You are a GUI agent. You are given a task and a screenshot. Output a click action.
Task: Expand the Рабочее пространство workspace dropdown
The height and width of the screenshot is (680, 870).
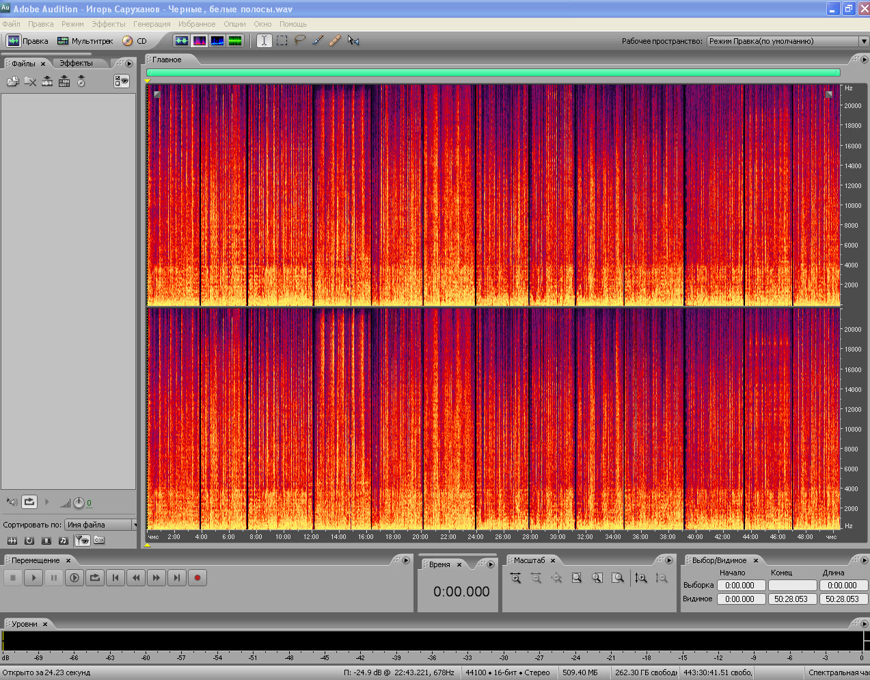tap(863, 41)
